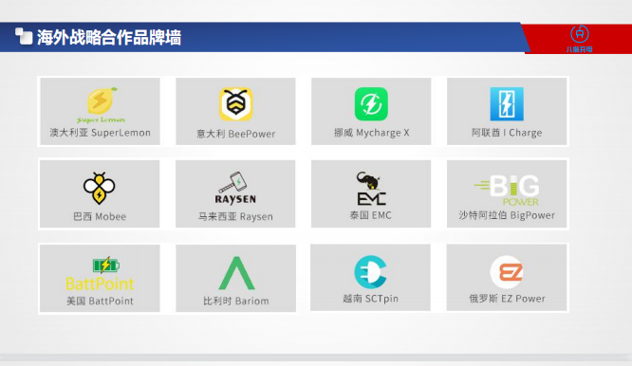
Task: Click the squares icon beside slide title
Action: pos(24,36)
